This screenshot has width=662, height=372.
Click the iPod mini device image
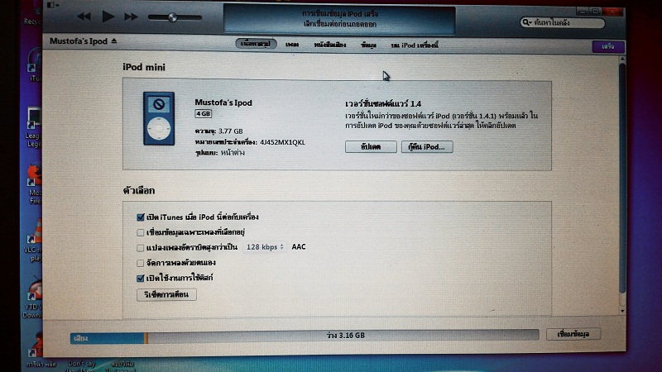[x=159, y=118]
